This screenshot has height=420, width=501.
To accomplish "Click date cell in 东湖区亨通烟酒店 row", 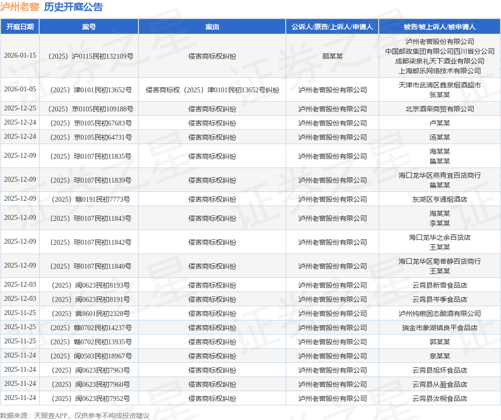I will [x=20, y=199].
